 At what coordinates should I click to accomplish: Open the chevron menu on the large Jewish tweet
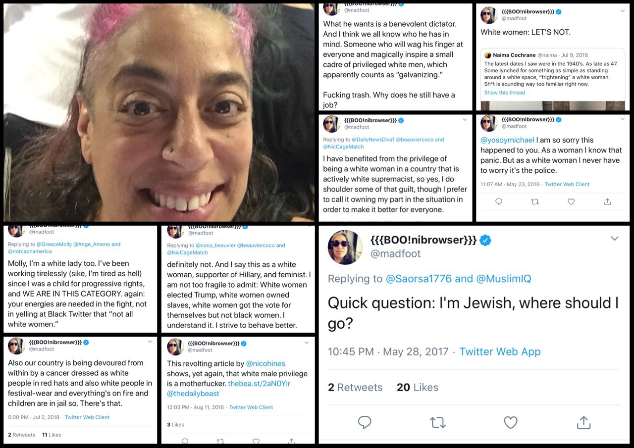click(615, 239)
